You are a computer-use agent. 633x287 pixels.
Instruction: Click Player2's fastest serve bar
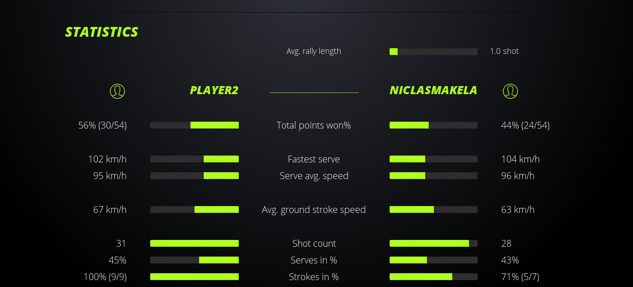pyautogui.click(x=195, y=159)
